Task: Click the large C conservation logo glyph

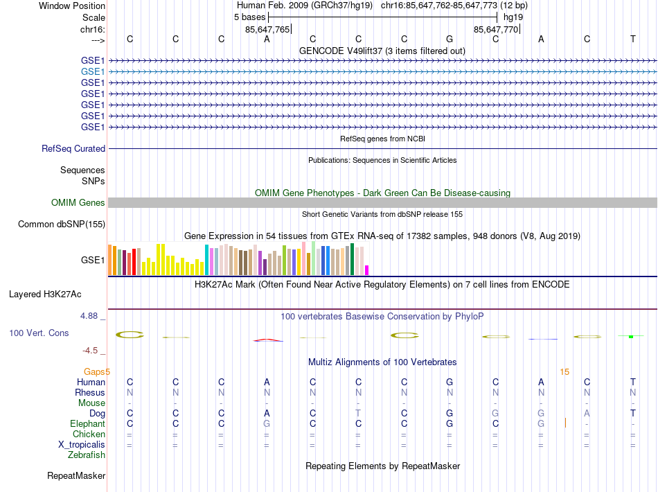Action: tap(130, 335)
